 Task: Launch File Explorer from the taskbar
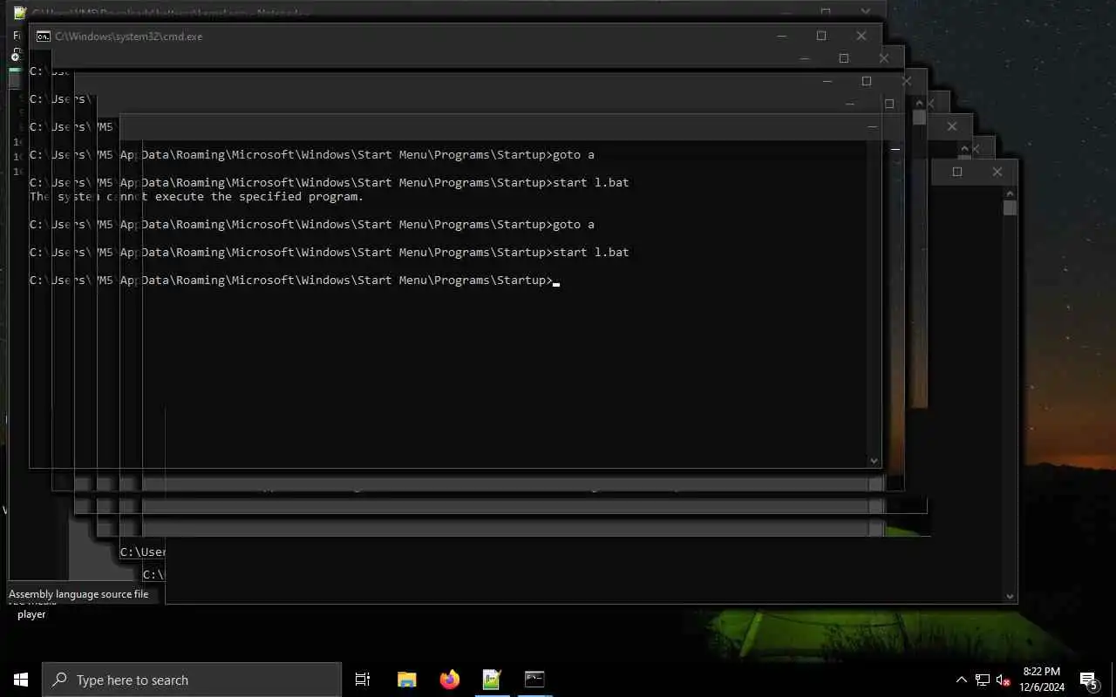(406, 680)
